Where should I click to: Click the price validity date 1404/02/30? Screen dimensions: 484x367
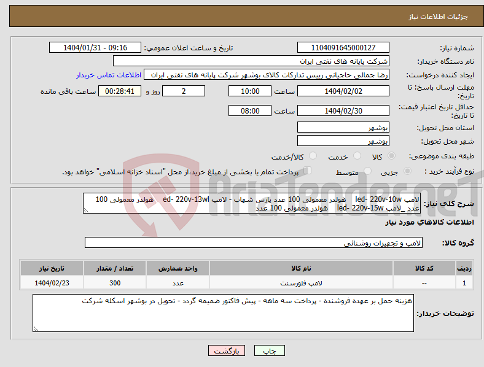click(343, 110)
